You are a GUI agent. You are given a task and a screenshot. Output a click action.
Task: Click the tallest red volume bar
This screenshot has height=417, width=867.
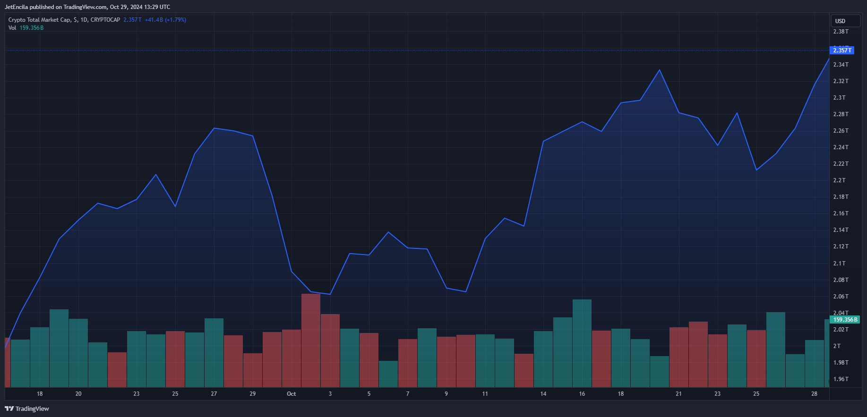(x=311, y=340)
